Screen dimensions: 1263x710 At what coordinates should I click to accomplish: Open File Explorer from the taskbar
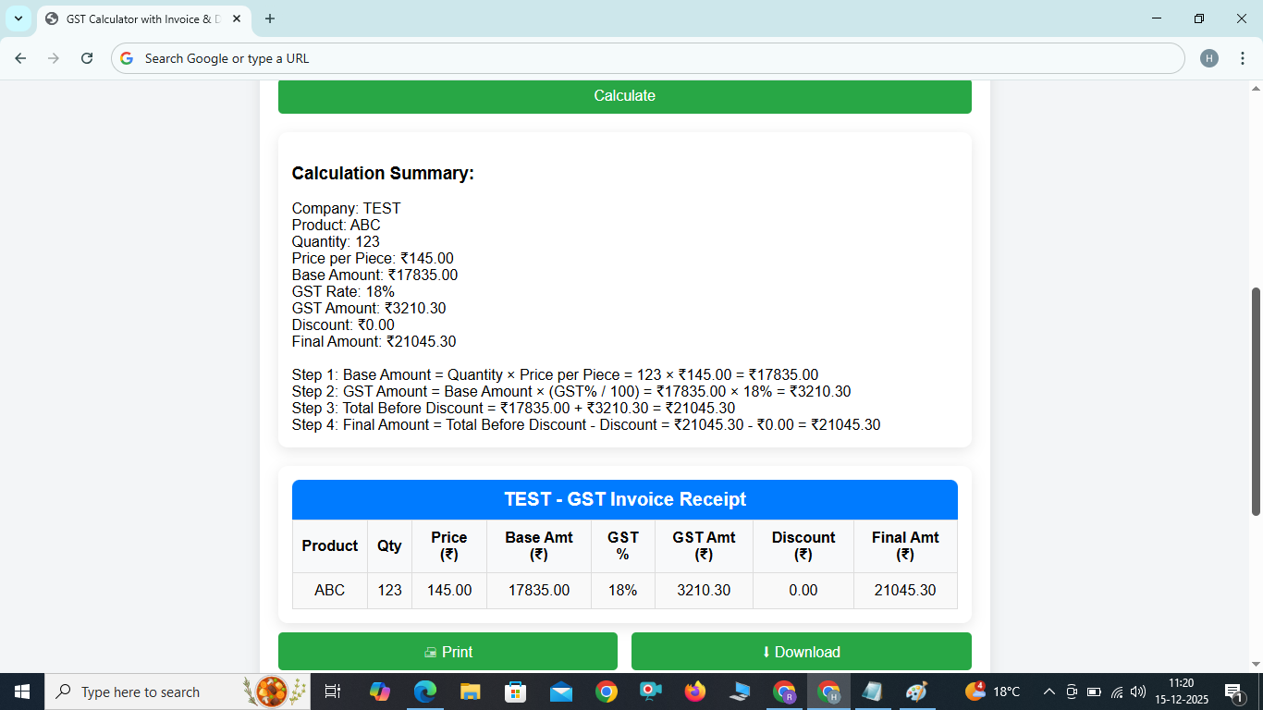[470, 692]
